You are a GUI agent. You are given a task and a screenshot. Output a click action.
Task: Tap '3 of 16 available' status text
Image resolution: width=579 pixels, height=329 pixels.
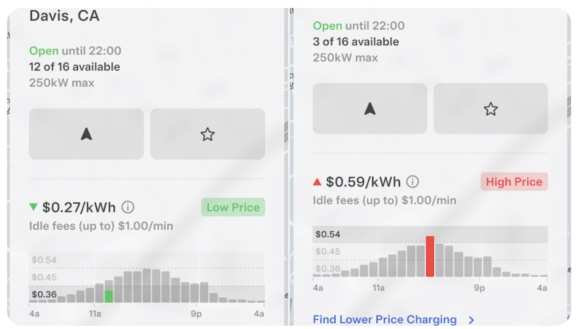point(356,42)
